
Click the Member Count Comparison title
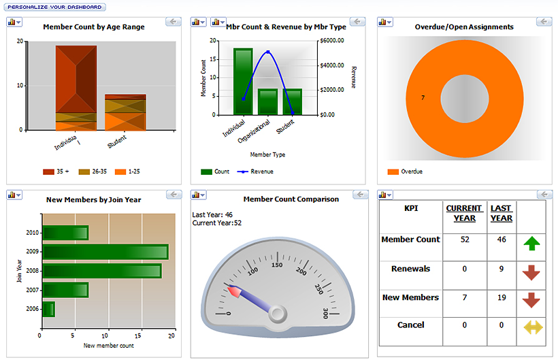click(291, 199)
